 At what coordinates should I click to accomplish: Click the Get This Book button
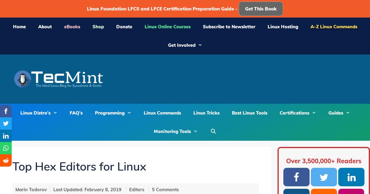261,9
